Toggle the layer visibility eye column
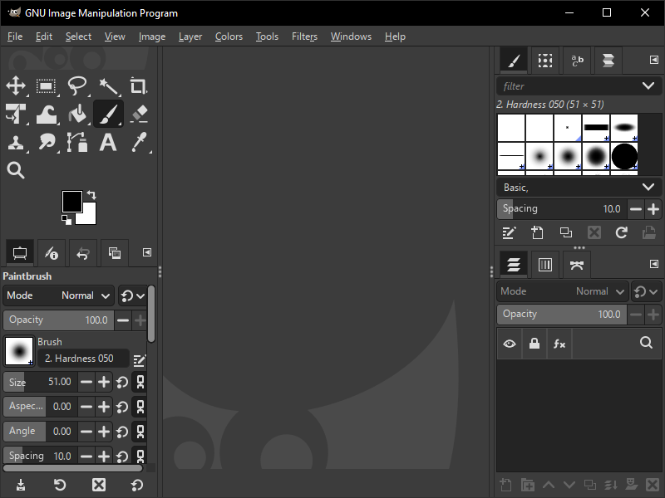Image resolution: width=665 pixels, height=498 pixels. [x=509, y=344]
